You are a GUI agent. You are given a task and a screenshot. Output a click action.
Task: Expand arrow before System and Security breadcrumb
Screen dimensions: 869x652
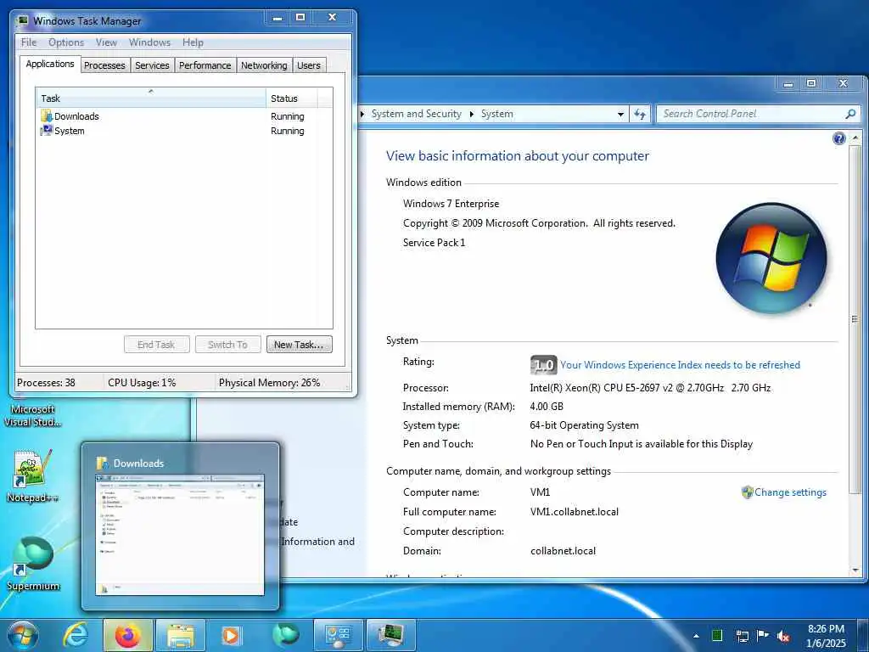[x=362, y=114]
